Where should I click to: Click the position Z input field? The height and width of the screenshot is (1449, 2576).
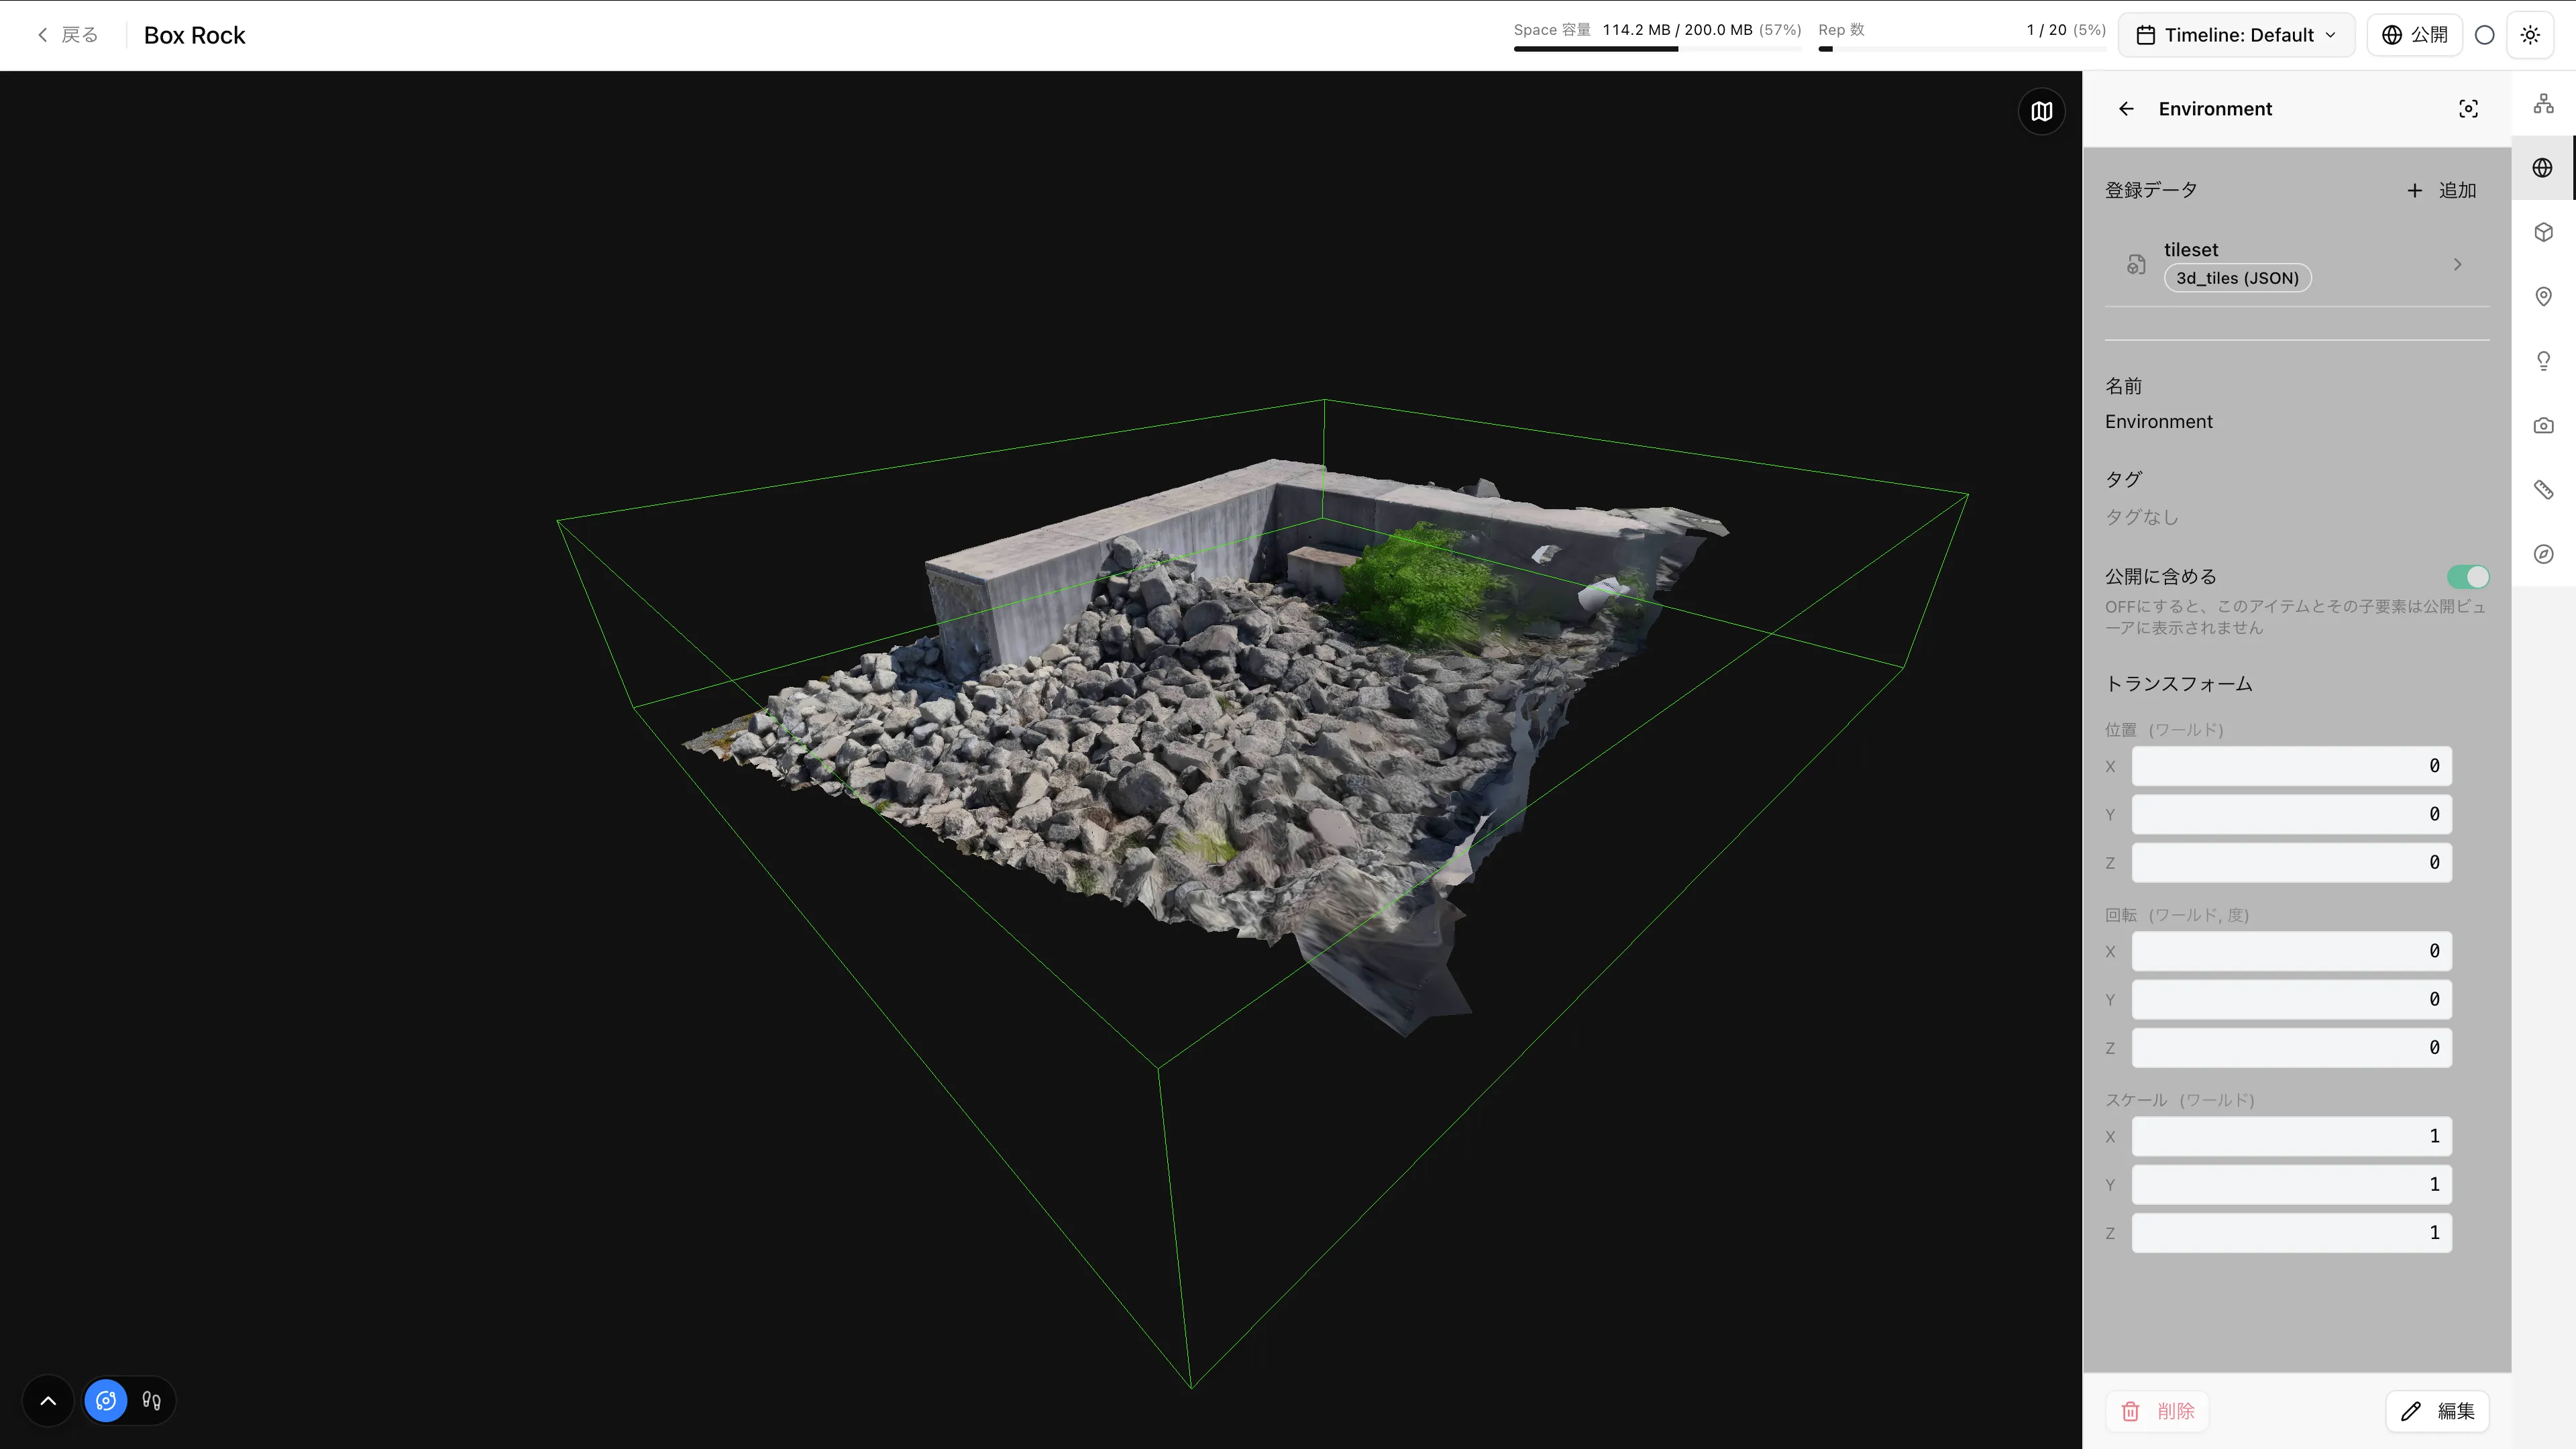(x=2291, y=862)
